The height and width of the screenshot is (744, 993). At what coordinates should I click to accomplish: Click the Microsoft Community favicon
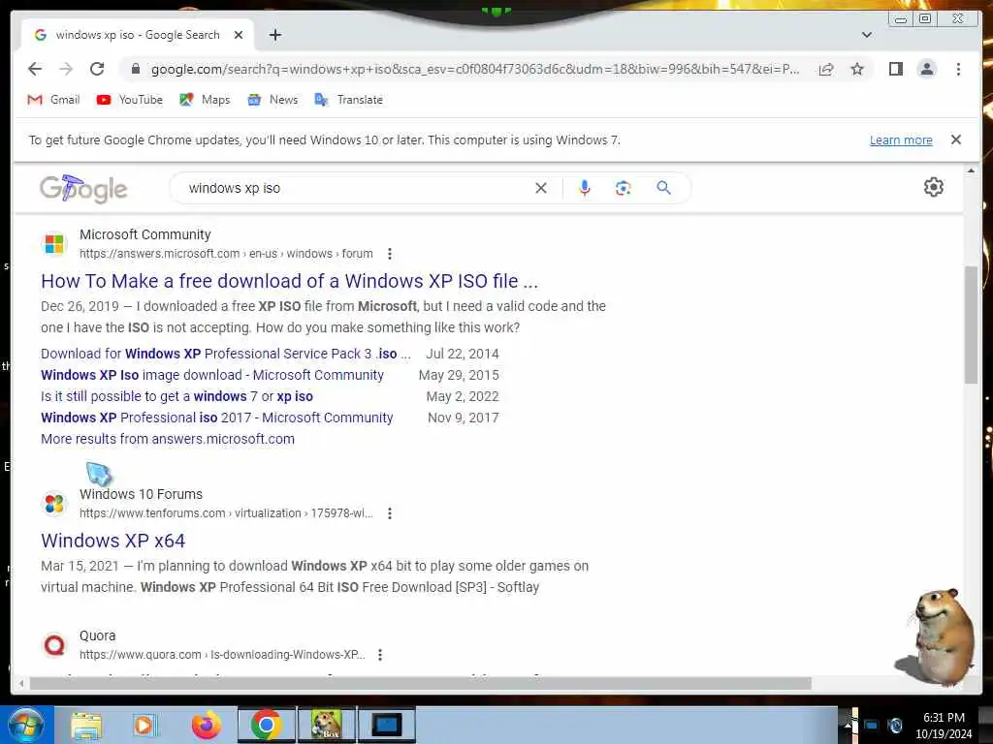coord(54,243)
